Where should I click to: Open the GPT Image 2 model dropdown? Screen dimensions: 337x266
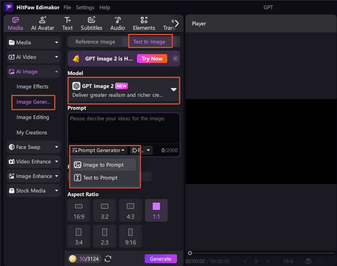(x=124, y=90)
